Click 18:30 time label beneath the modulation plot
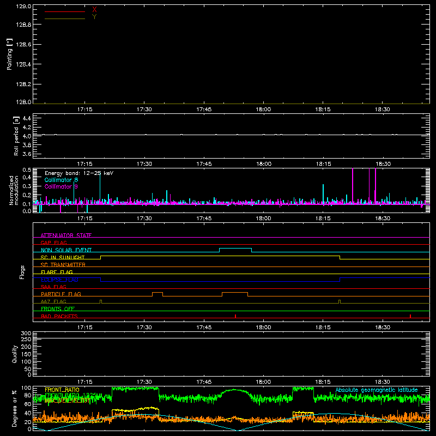The height and width of the screenshot is (436, 436). 383,219
